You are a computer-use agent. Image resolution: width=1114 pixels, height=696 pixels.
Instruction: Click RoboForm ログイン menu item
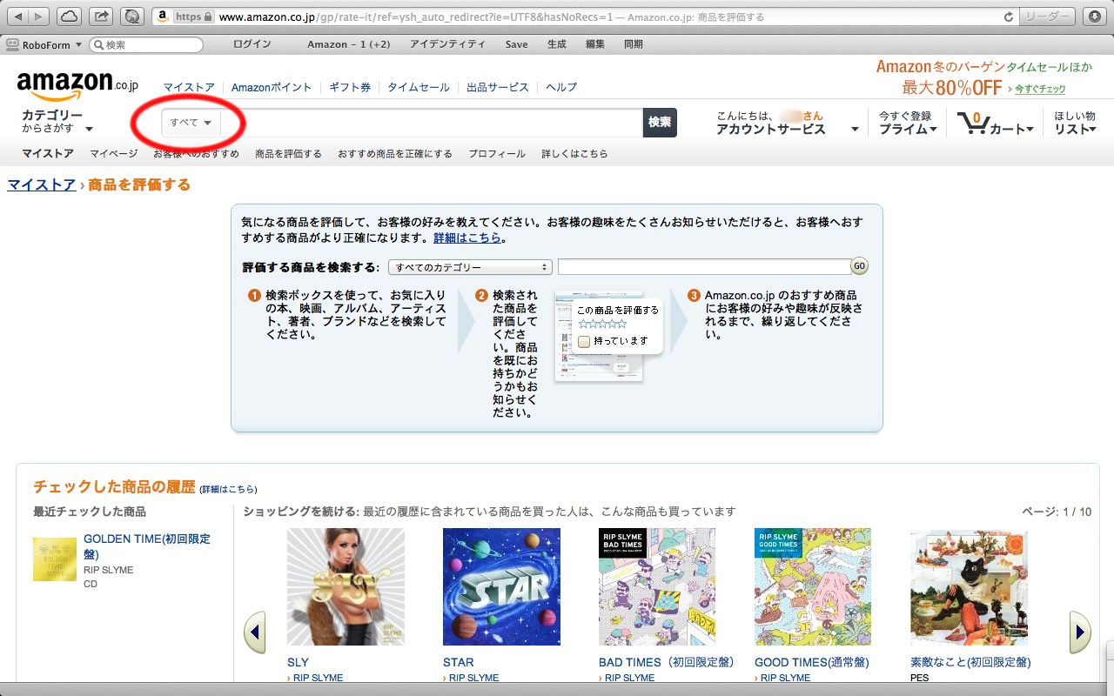(252, 44)
